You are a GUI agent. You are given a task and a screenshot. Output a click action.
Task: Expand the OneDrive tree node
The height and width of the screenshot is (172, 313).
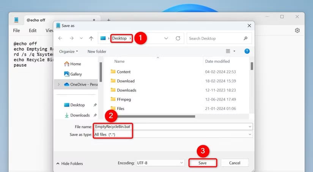tap(58, 84)
